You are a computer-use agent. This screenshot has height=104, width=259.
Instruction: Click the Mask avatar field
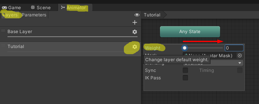(x=209, y=55)
